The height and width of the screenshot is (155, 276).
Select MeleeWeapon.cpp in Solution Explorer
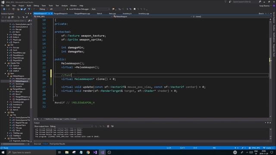pos(22,79)
